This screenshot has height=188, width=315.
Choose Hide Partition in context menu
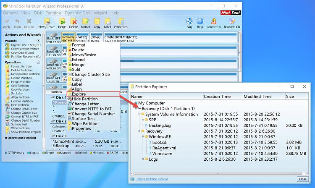[x=93, y=99]
